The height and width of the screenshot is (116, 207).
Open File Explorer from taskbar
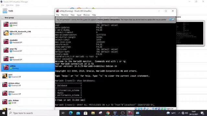[93, 113]
